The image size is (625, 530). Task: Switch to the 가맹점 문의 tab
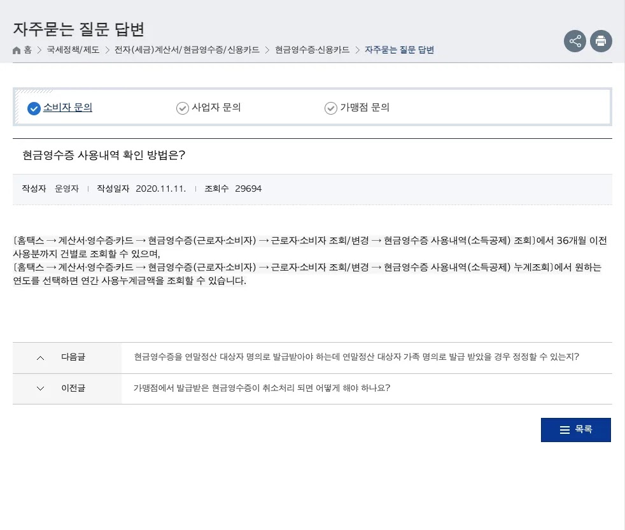pos(364,108)
